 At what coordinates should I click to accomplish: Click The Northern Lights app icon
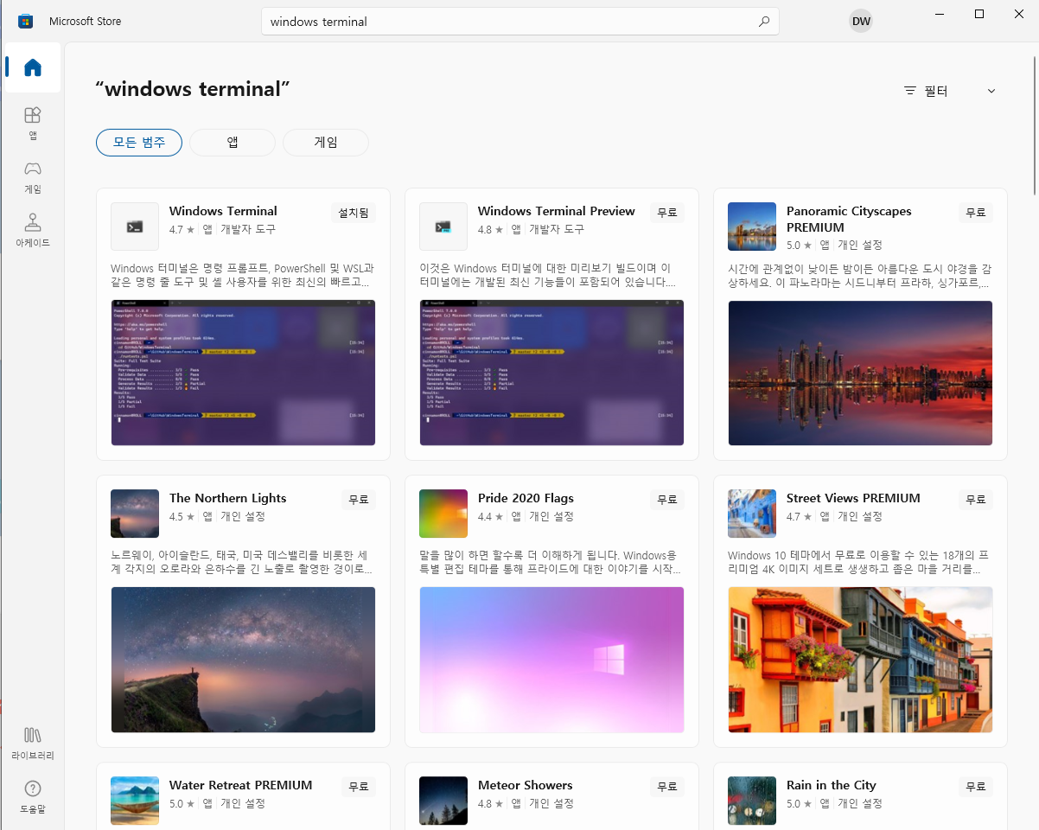coord(135,514)
